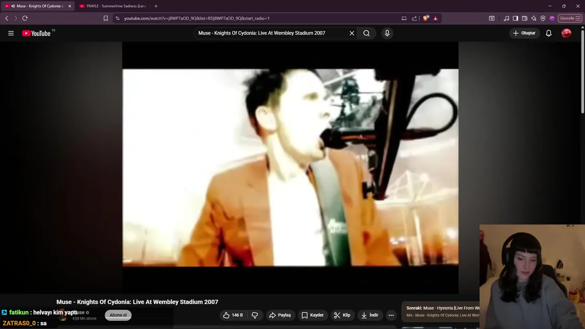The width and height of the screenshot is (585, 329).
Task: Click the webcam overlay thumbnail
Action: [532, 276]
